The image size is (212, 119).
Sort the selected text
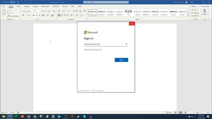point(81,11)
